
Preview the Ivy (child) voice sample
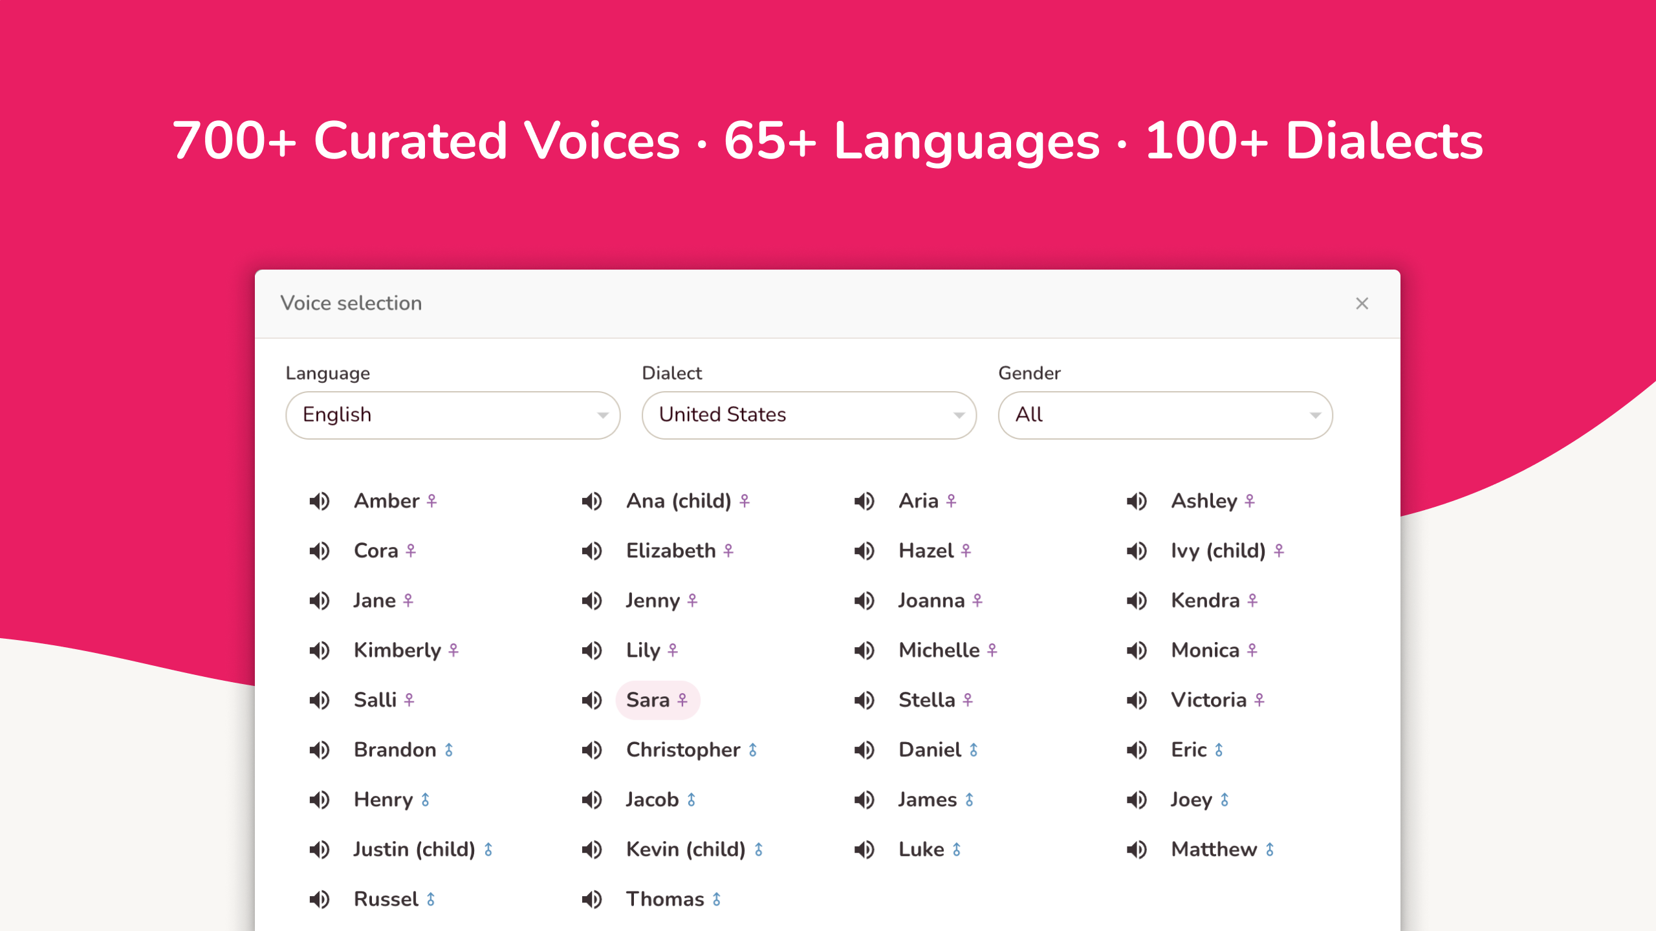tap(1137, 551)
